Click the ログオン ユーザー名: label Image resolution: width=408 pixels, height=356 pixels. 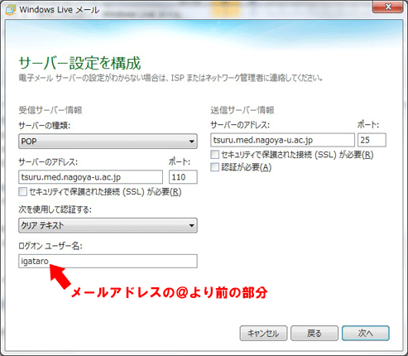point(50,245)
